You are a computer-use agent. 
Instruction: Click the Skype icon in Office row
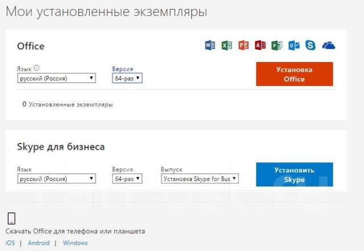click(311, 45)
